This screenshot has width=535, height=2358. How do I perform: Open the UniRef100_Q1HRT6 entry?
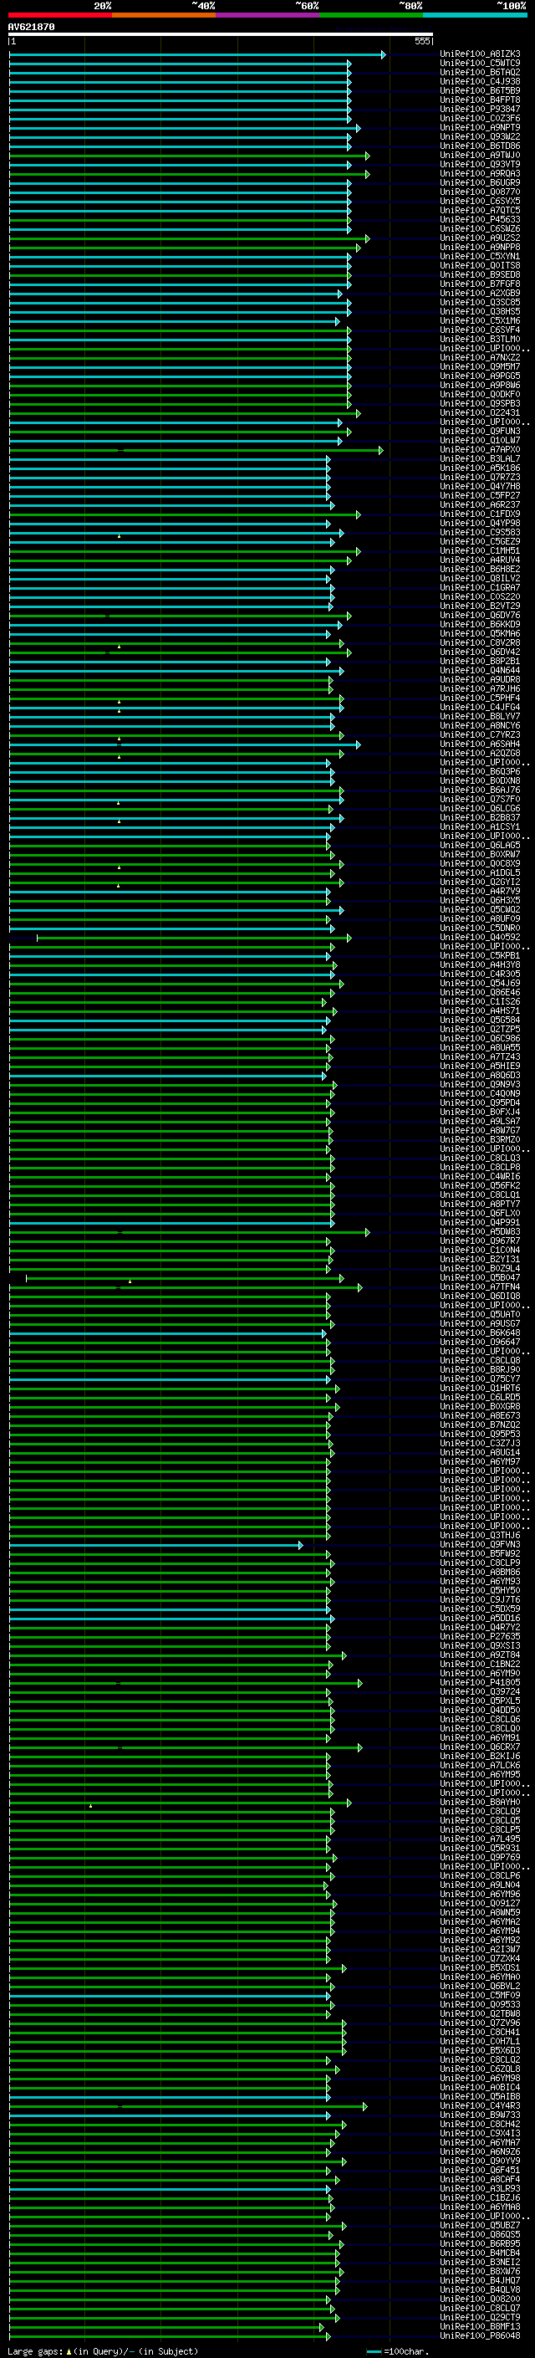point(480,1388)
